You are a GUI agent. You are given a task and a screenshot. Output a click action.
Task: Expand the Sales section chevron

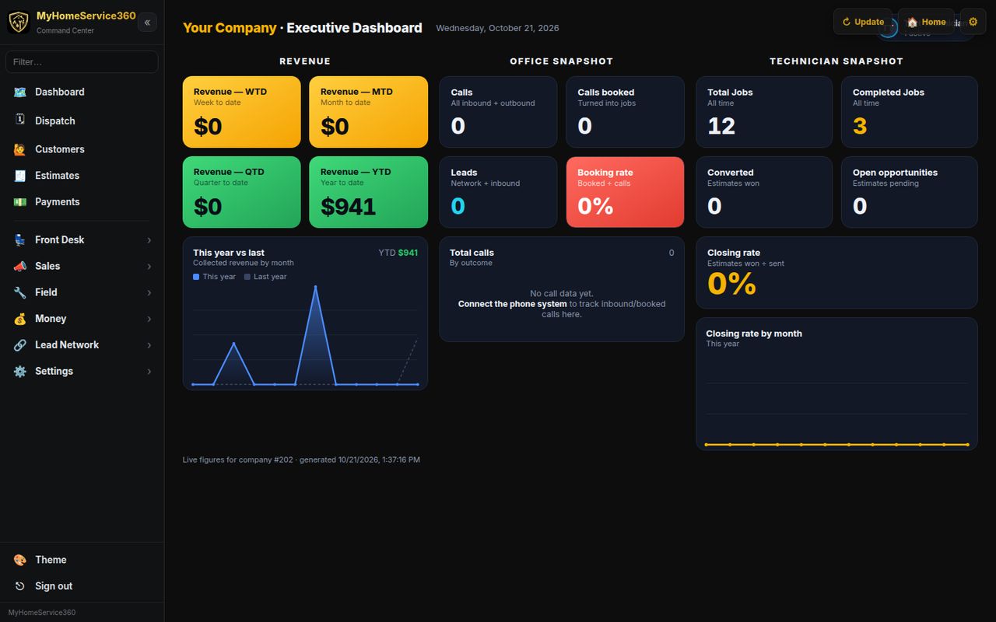149,267
